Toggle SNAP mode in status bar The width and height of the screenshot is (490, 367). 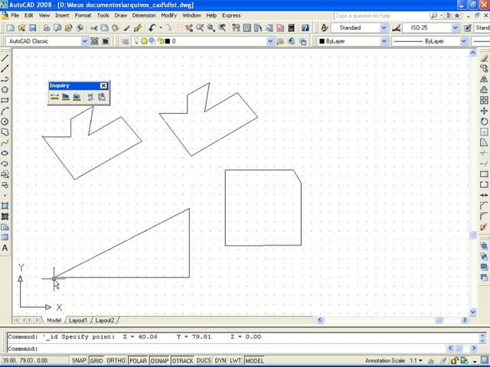(x=79, y=360)
